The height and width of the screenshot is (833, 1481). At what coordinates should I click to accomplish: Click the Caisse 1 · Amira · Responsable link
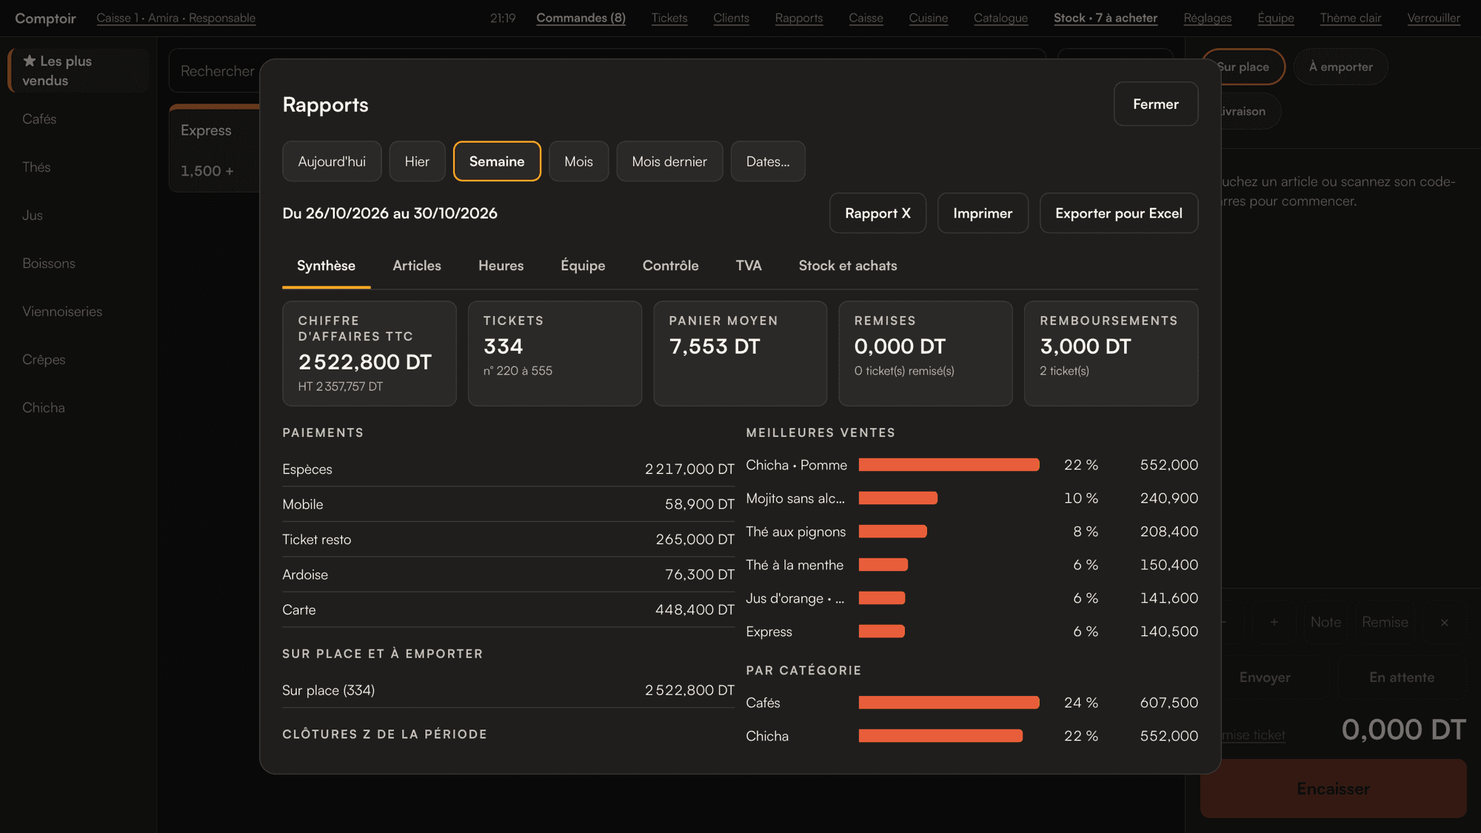point(176,18)
